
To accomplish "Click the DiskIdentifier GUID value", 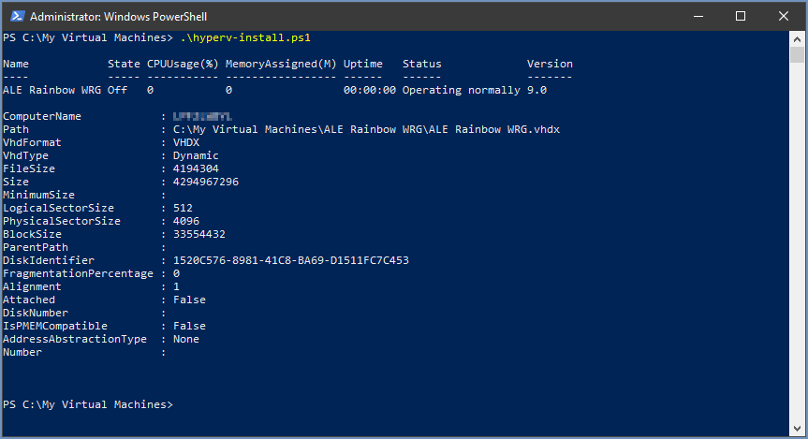I will [x=290, y=260].
